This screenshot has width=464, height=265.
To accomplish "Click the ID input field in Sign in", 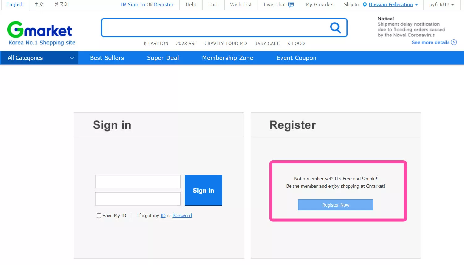I will pyautogui.click(x=138, y=182).
